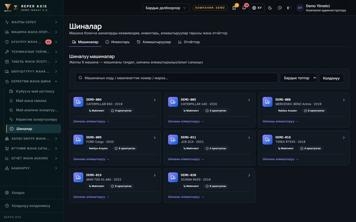Screen dimensions: 356x222
Task: Open DEMO-018 using its arrow chevron
Action: (344, 138)
